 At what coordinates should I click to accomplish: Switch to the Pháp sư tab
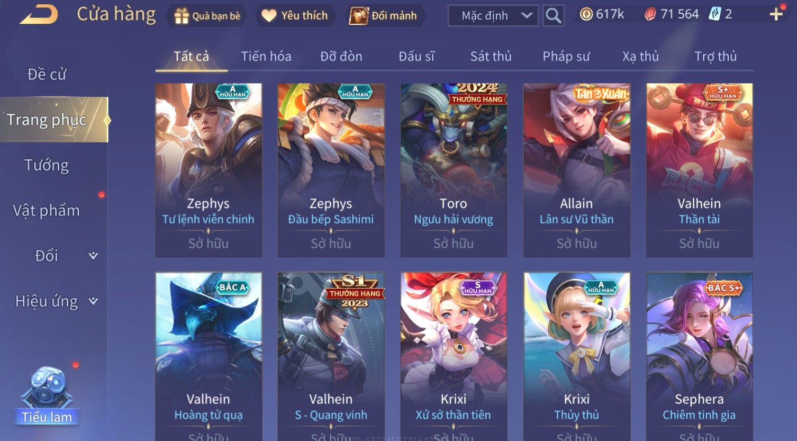click(566, 56)
